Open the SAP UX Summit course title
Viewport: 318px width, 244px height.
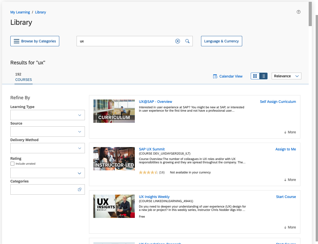(x=152, y=149)
